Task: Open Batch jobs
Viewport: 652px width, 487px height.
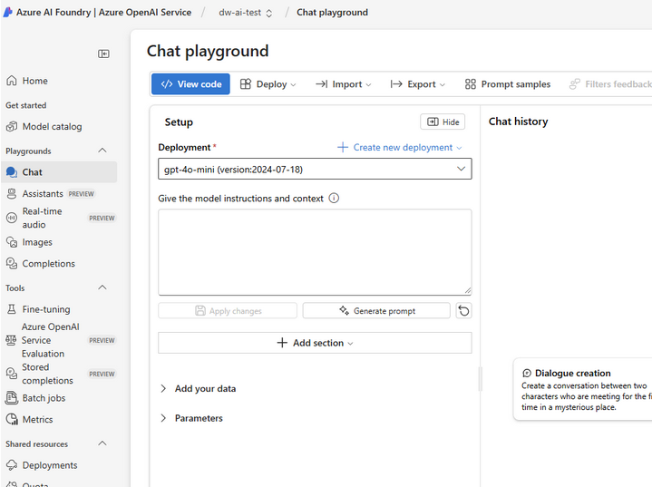Action: (x=35, y=398)
